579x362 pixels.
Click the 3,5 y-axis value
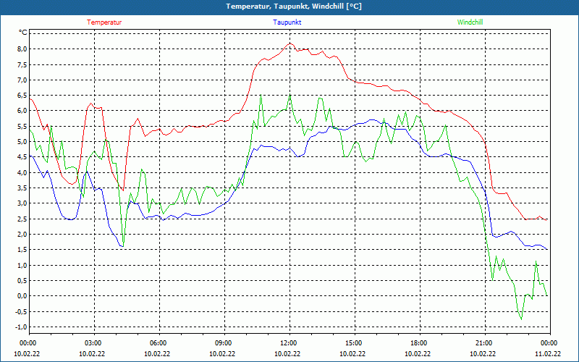(x=22, y=188)
